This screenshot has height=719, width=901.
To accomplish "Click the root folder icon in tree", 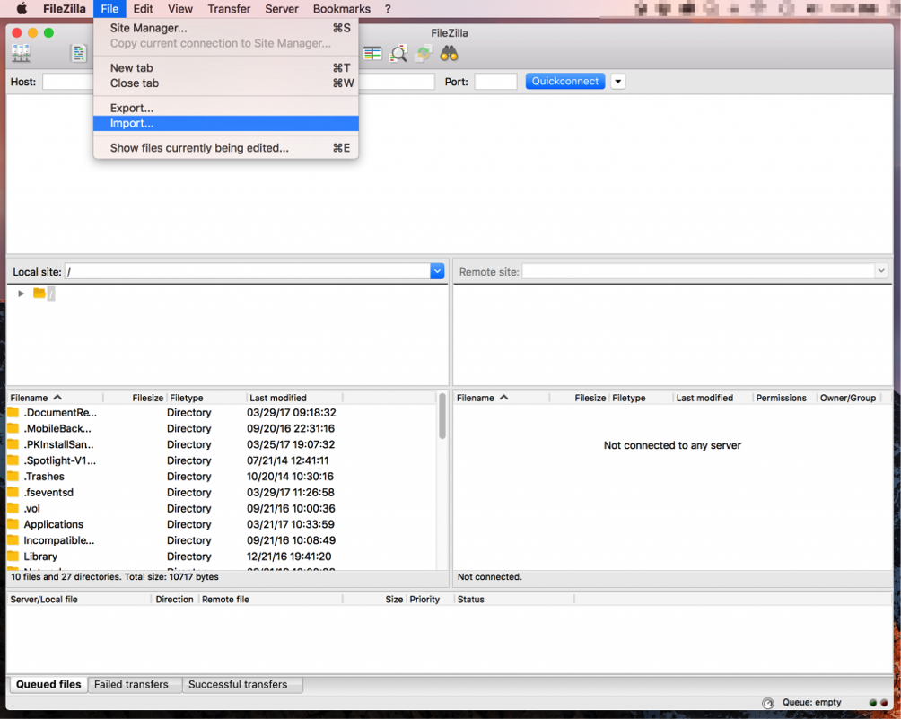I will (x=39, y=294).
